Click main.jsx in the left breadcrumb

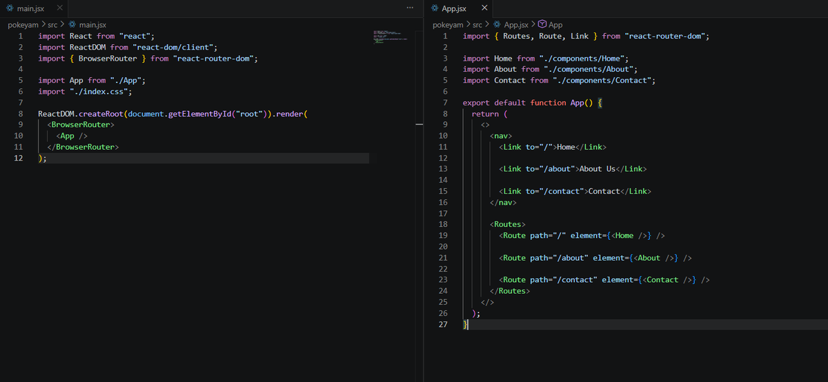pyautogui.click(x=92, y=25)
